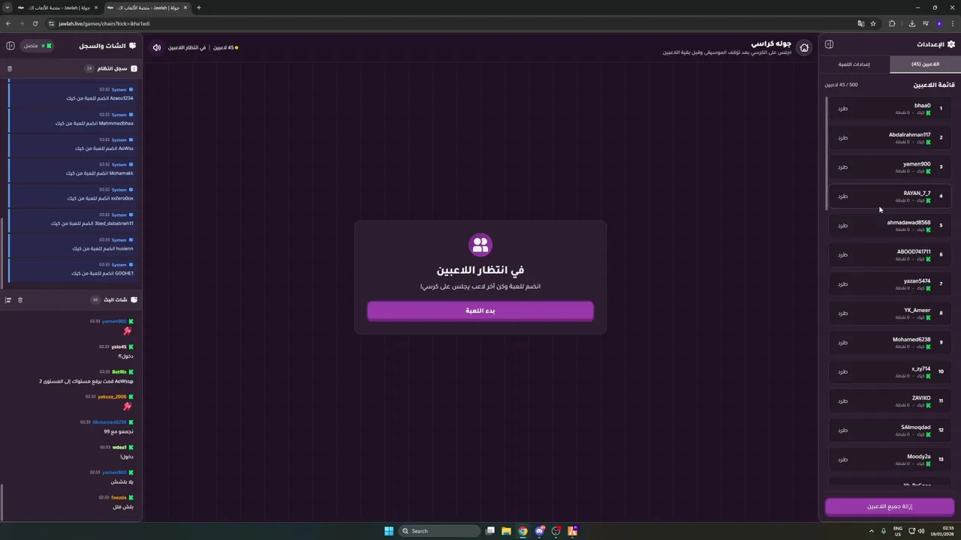Click BotRix username in stream chat
This screenshot has width=961, height=540.
coord(119,372)
